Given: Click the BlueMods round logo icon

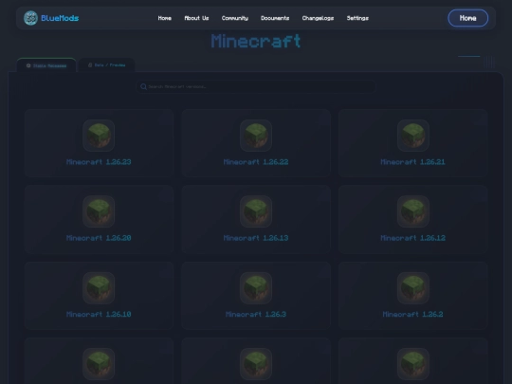Looking at the screenshot, I should (x=30, y=18).
